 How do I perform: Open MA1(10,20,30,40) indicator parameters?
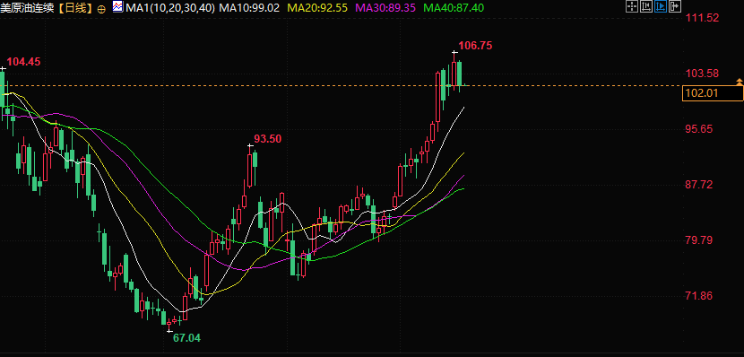pos(170,8)
